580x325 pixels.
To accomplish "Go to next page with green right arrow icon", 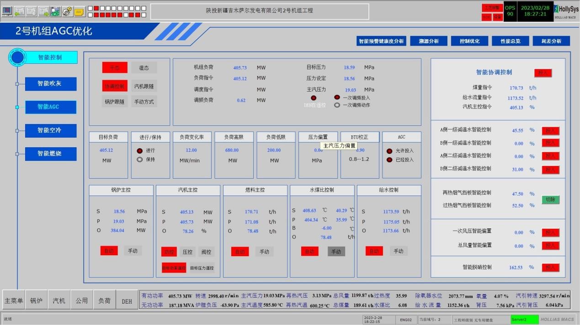I will [x=43, y=11].
